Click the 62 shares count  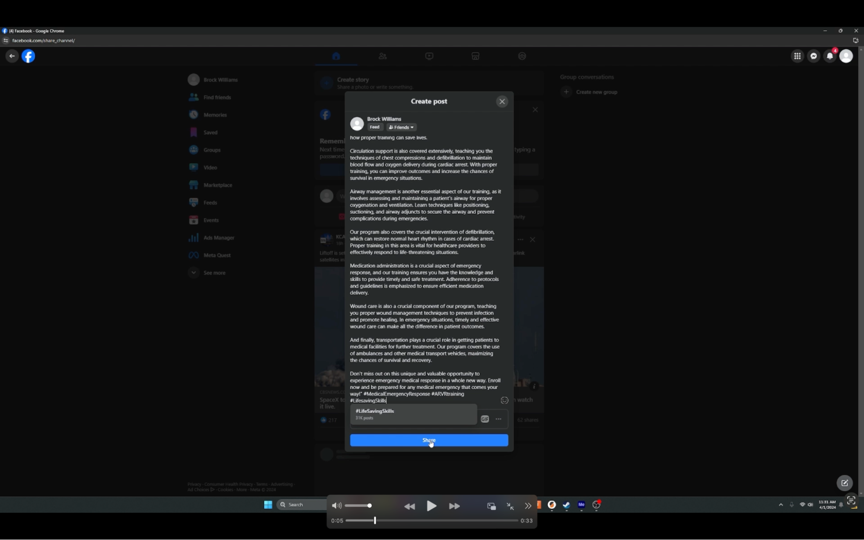528,420
